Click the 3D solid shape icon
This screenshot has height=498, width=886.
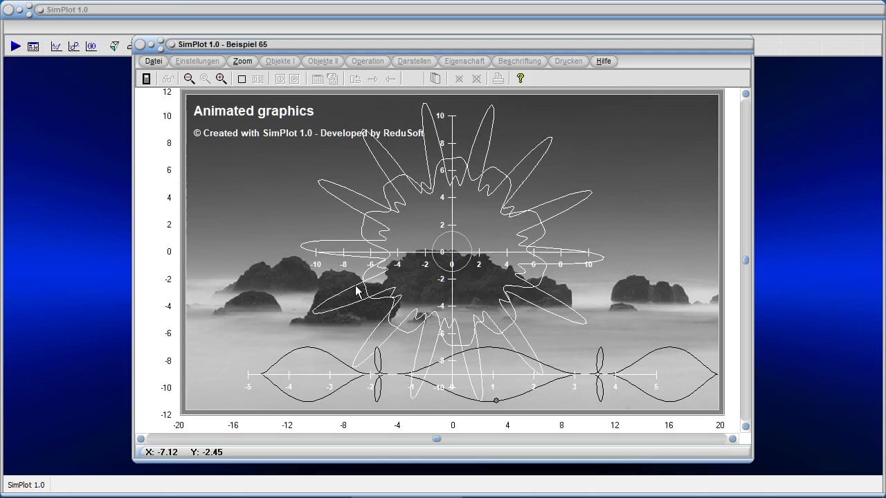[x=114, y=46]
